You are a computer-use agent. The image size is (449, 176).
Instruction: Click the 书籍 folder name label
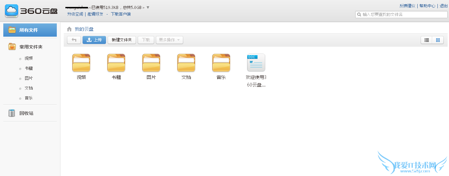point(116,77)
